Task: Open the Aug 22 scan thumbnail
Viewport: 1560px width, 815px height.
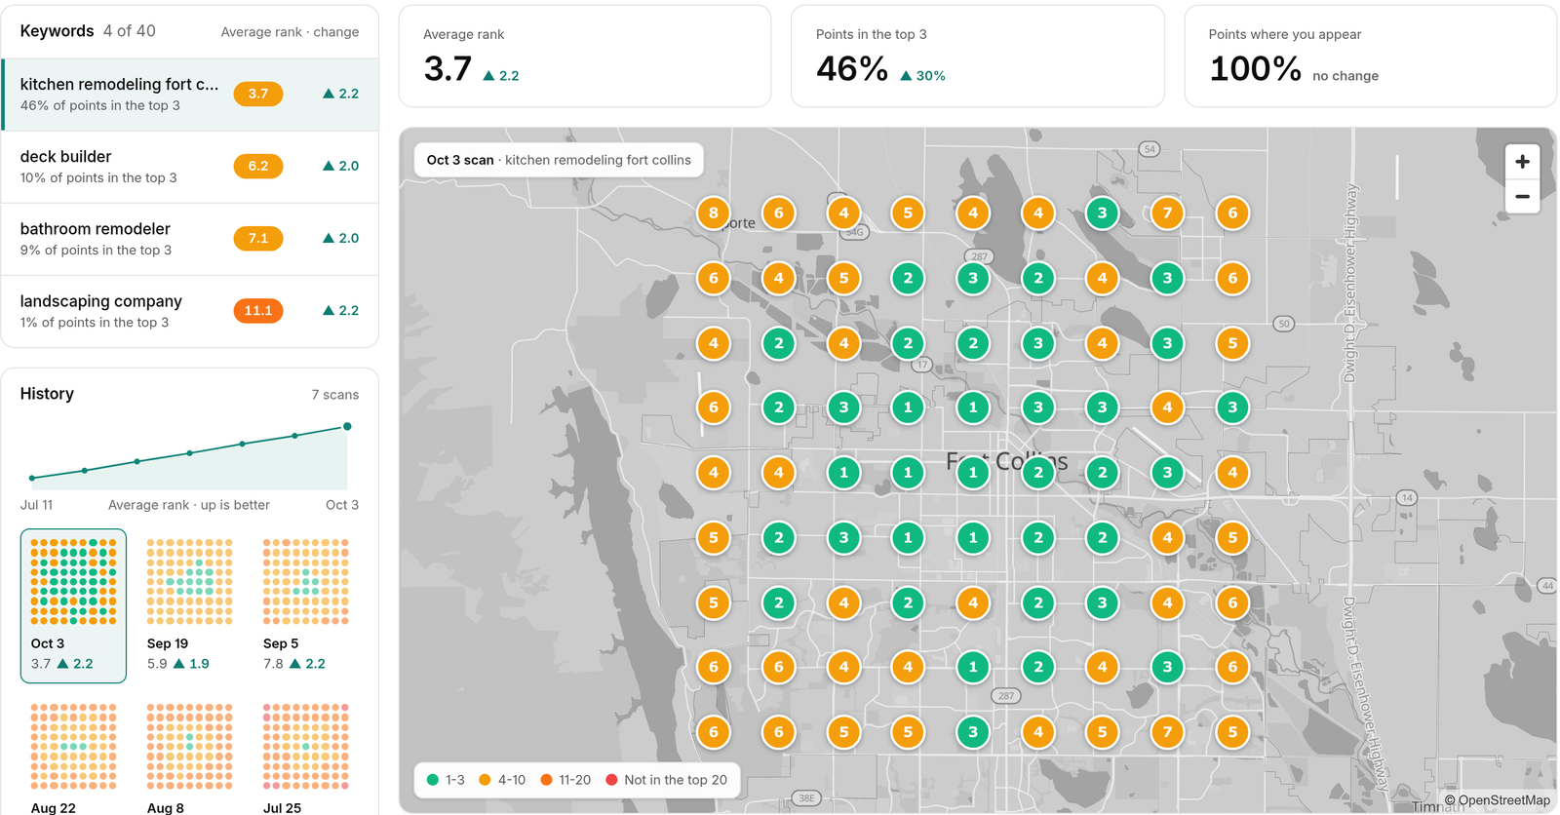Action: pyautogui.click(x=73, y=756)
